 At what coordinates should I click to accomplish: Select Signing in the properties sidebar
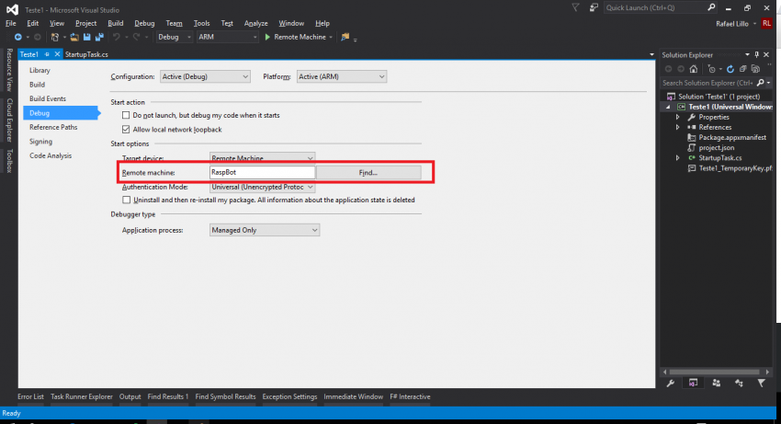click(x=41, y=142)
